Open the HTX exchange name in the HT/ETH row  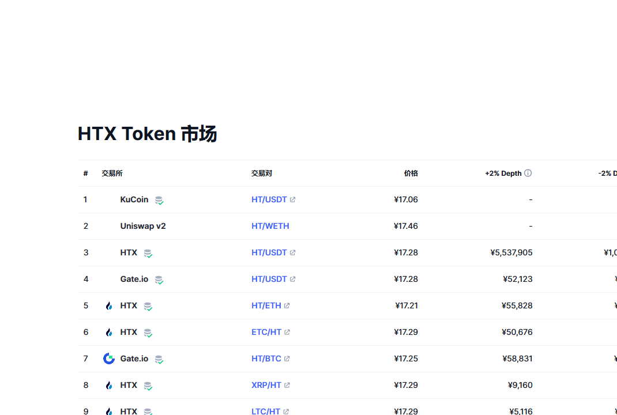[x=129, y=305]
